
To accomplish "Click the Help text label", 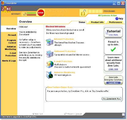I will [121, 19].
